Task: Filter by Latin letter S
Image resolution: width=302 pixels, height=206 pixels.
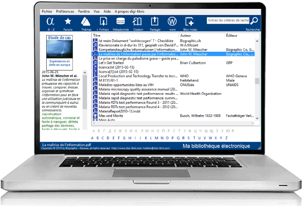Action: (x=189, y=138)
